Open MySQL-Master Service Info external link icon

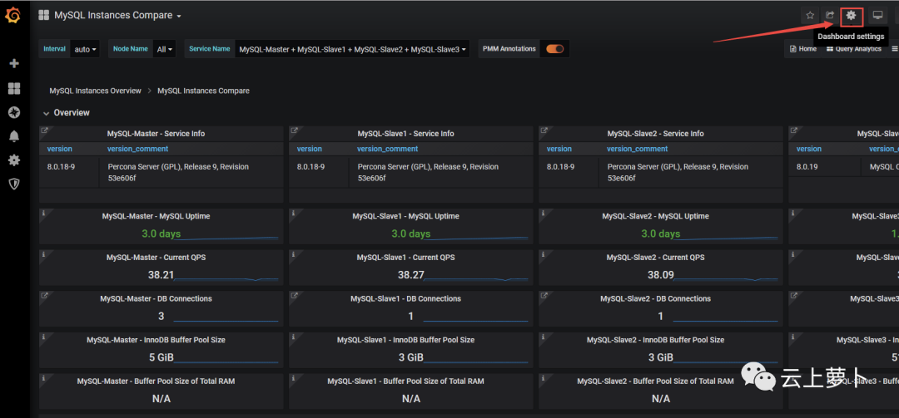44,130
